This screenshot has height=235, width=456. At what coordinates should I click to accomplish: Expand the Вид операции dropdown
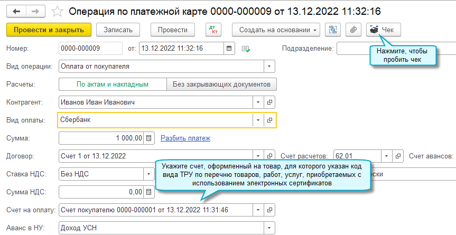coord(269,66)
